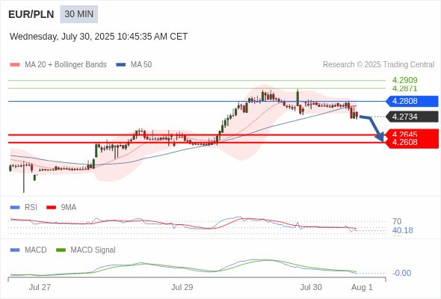Click the MA 20 + Bollinger Bands red swatch
The height and width of the screenshot is (299, 441).
pos(15,65)
